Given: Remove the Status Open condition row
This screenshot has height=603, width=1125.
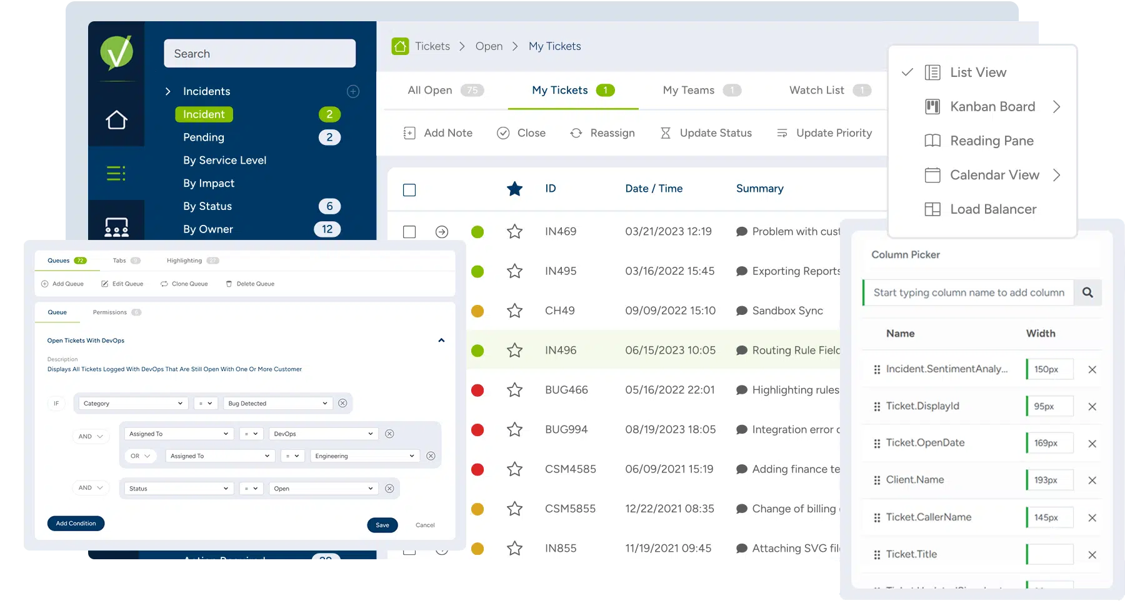Looking at the screenshot, I should click(389, 489).
